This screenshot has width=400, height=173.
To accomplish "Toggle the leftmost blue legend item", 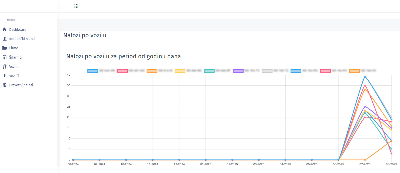I will [x=93, y=71].
